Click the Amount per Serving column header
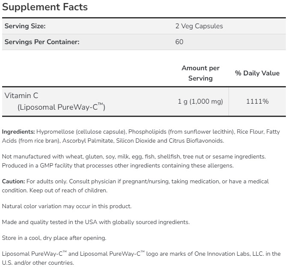This screenshot has width=288, height=269. (200, 73)
